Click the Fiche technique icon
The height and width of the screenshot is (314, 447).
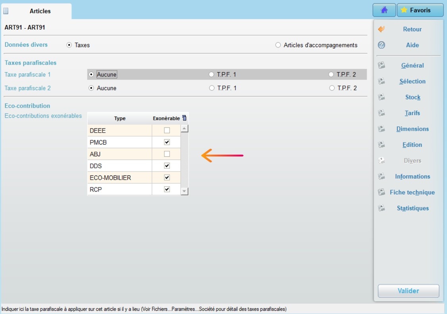coord(381,192)
